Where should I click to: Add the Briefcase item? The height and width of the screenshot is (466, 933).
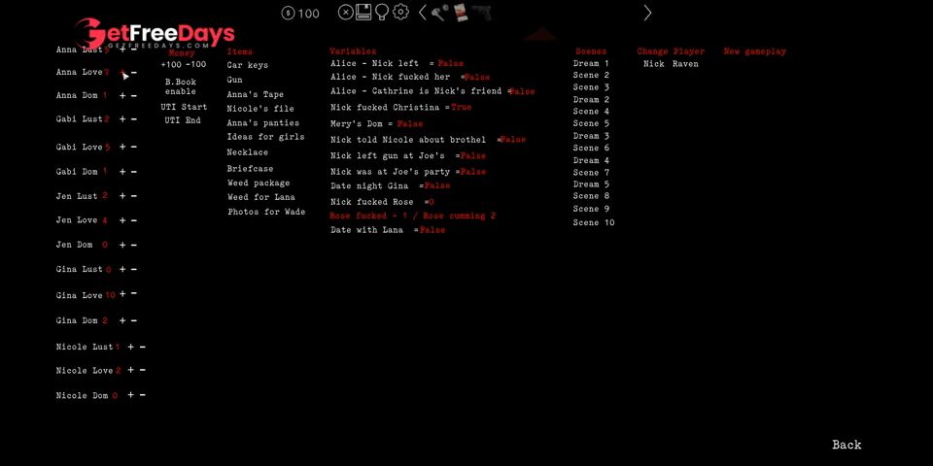[x=250, y=169]
